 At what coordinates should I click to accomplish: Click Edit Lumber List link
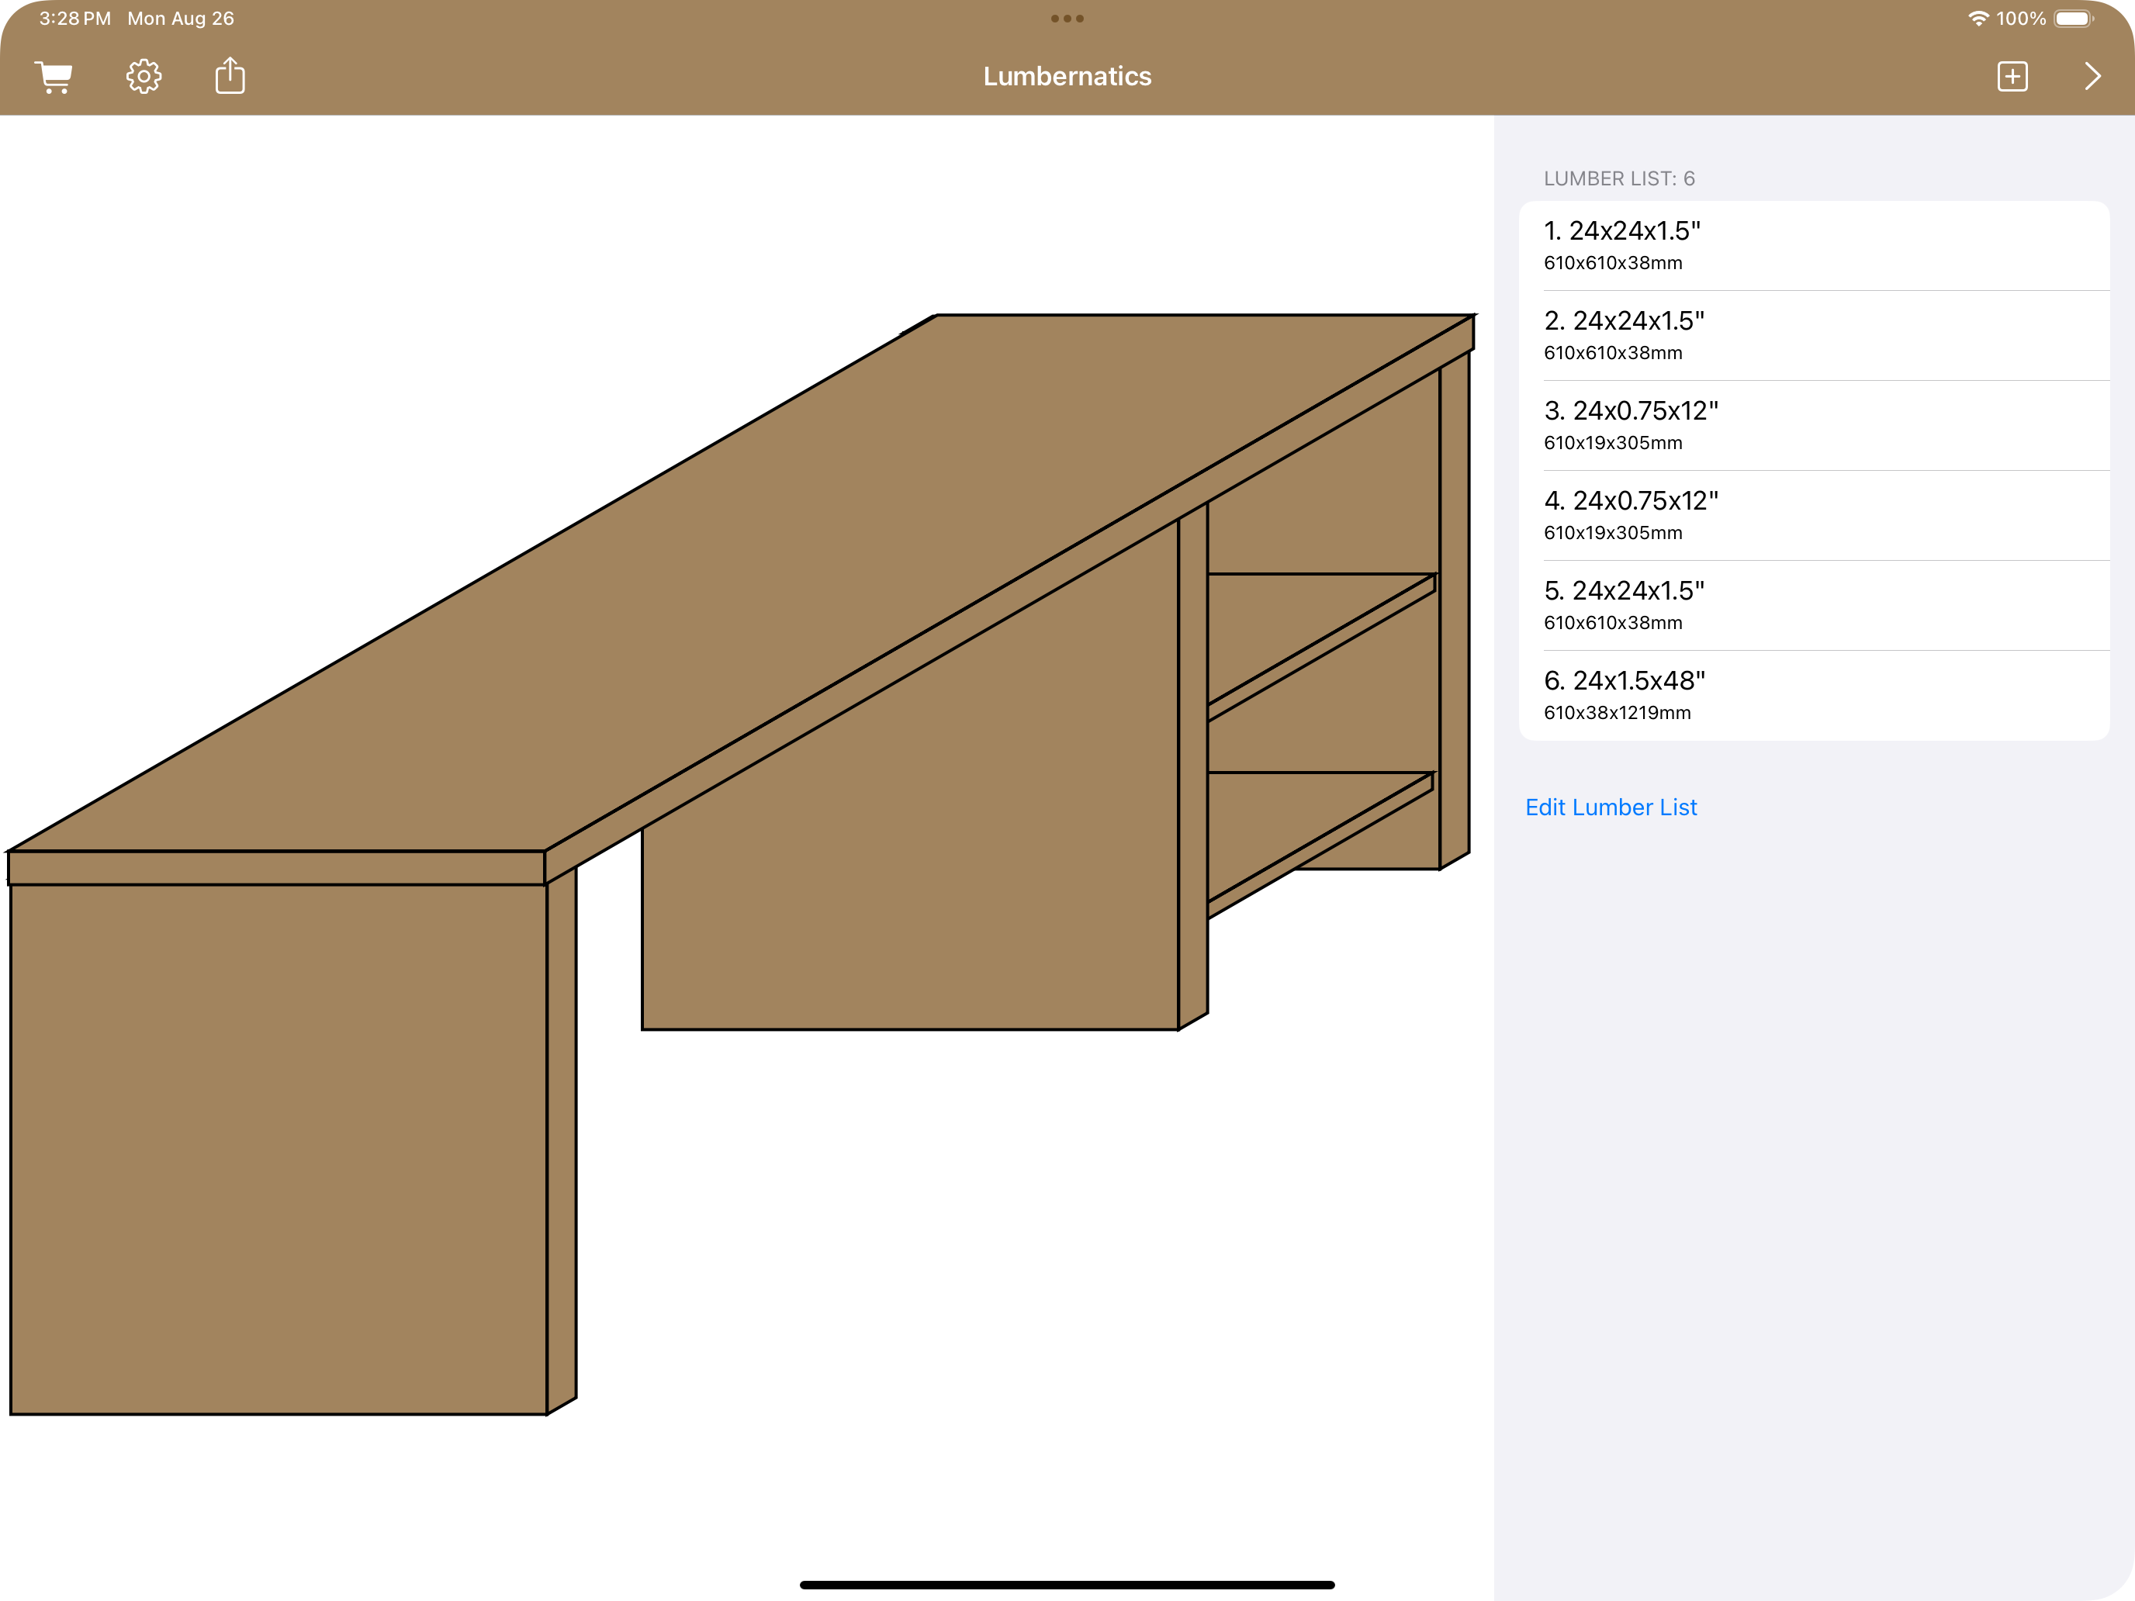point(1611,807)
